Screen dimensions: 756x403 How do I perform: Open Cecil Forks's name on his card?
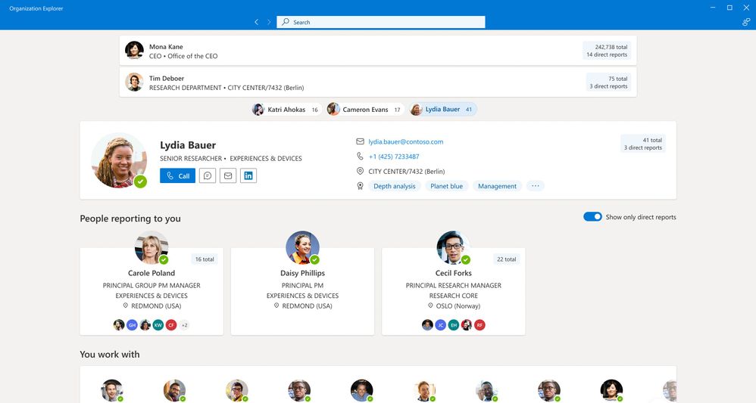pyautogui.click(x=453, y=273)
